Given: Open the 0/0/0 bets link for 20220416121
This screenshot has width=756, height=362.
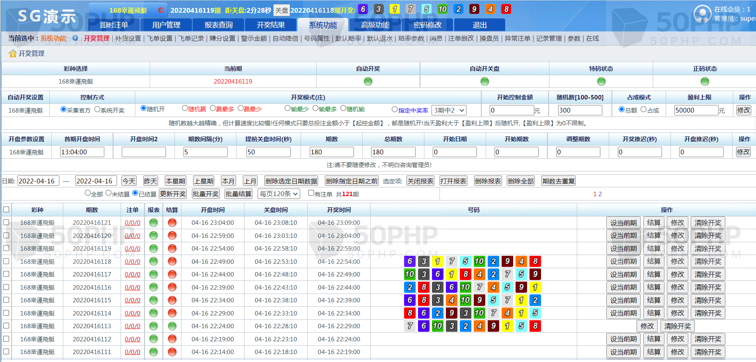Looking at the screenshot, I should pyautogui.click(x=132, y=223).
